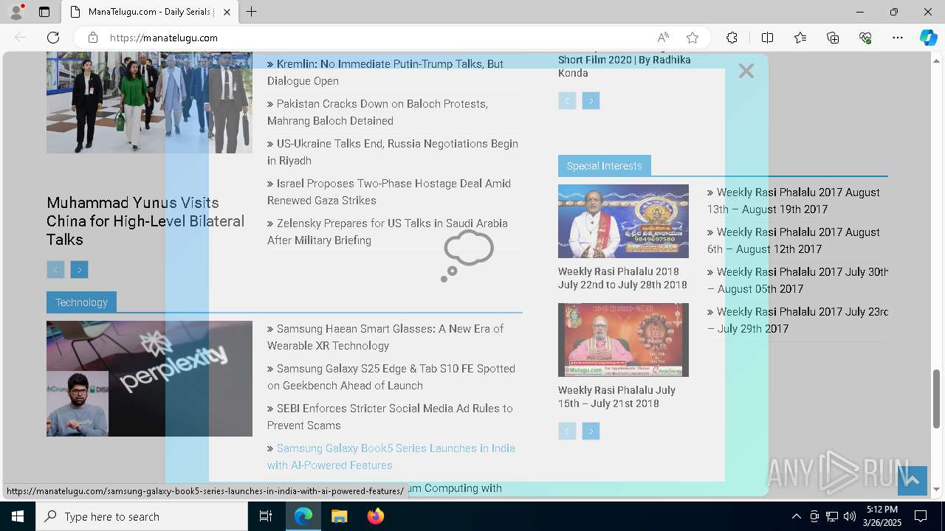Open volume control in system tray

coord(850,516)
